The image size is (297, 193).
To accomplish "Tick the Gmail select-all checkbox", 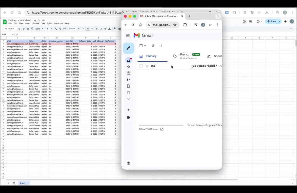I will (x=141, y=46).
